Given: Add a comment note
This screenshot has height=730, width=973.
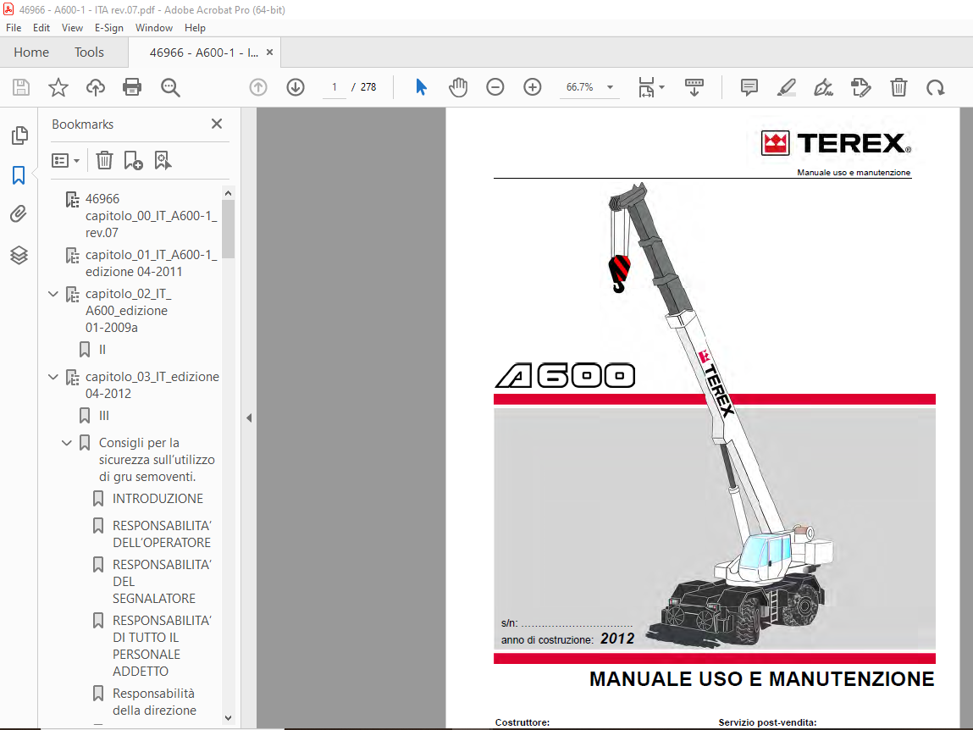Looking at the screenshot, I should tap(749, 87).
